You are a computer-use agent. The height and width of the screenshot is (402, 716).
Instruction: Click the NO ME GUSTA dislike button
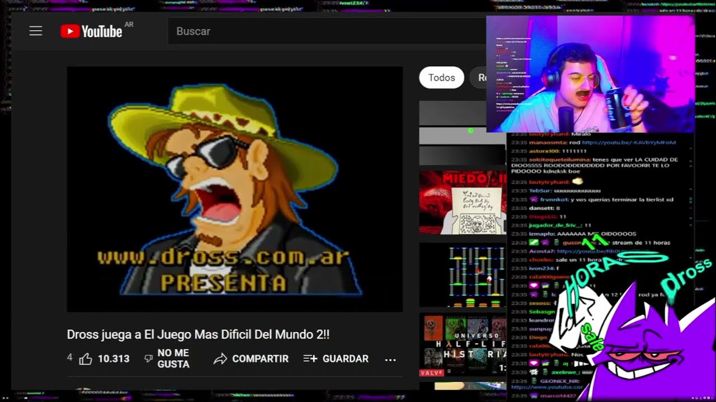166,359
